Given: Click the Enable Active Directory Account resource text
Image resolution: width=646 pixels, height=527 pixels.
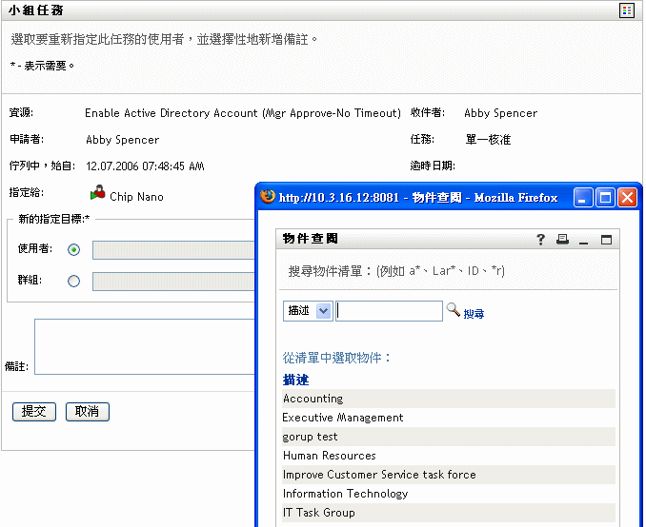Looking at the screenshot, I should (x=243, y=113).
